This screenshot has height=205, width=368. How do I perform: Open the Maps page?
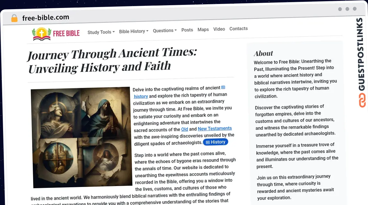tap(203, 29)
